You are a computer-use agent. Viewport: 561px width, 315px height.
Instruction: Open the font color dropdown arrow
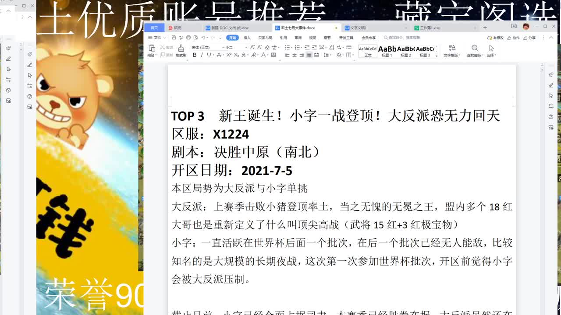(x=268, y=55)
